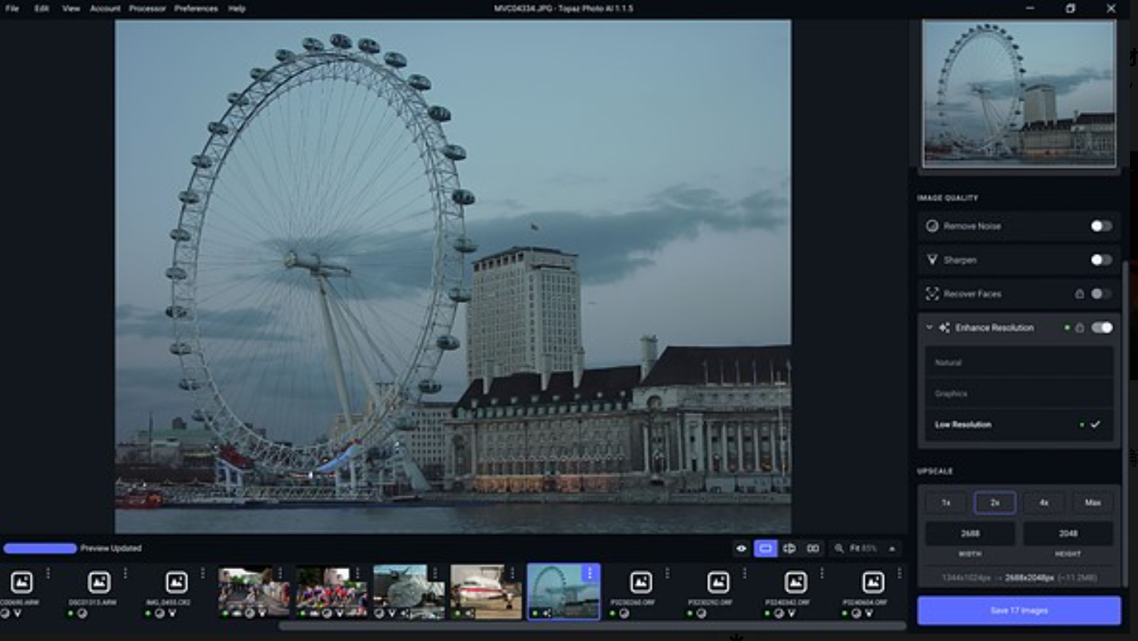Select the street crowd photo thumbnail
The width and height of the screenshot is (1138, 641).
254,592
